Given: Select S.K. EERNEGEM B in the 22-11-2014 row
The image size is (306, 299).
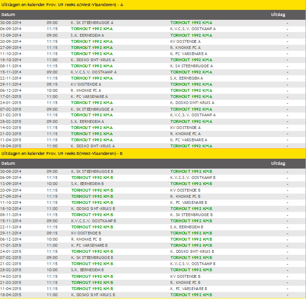Looking at the screenshot, I should [x=187, y=227].
